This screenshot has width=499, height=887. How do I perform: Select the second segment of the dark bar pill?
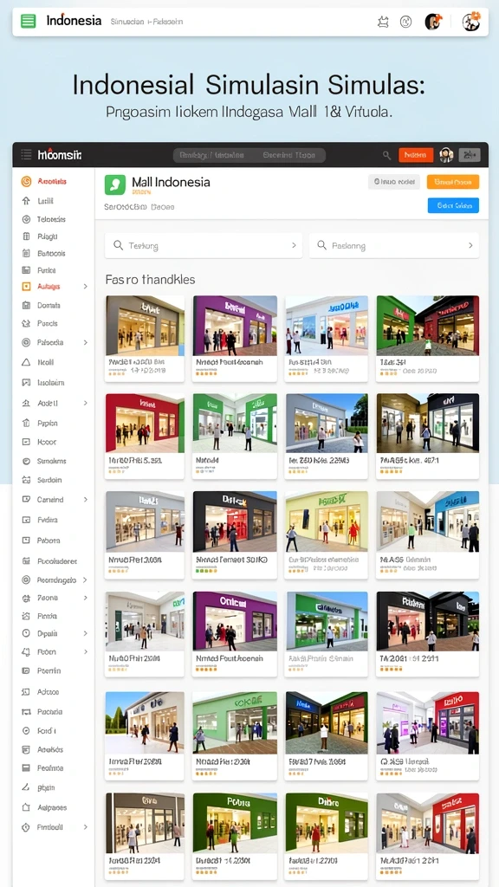click(x=288, y=155)
